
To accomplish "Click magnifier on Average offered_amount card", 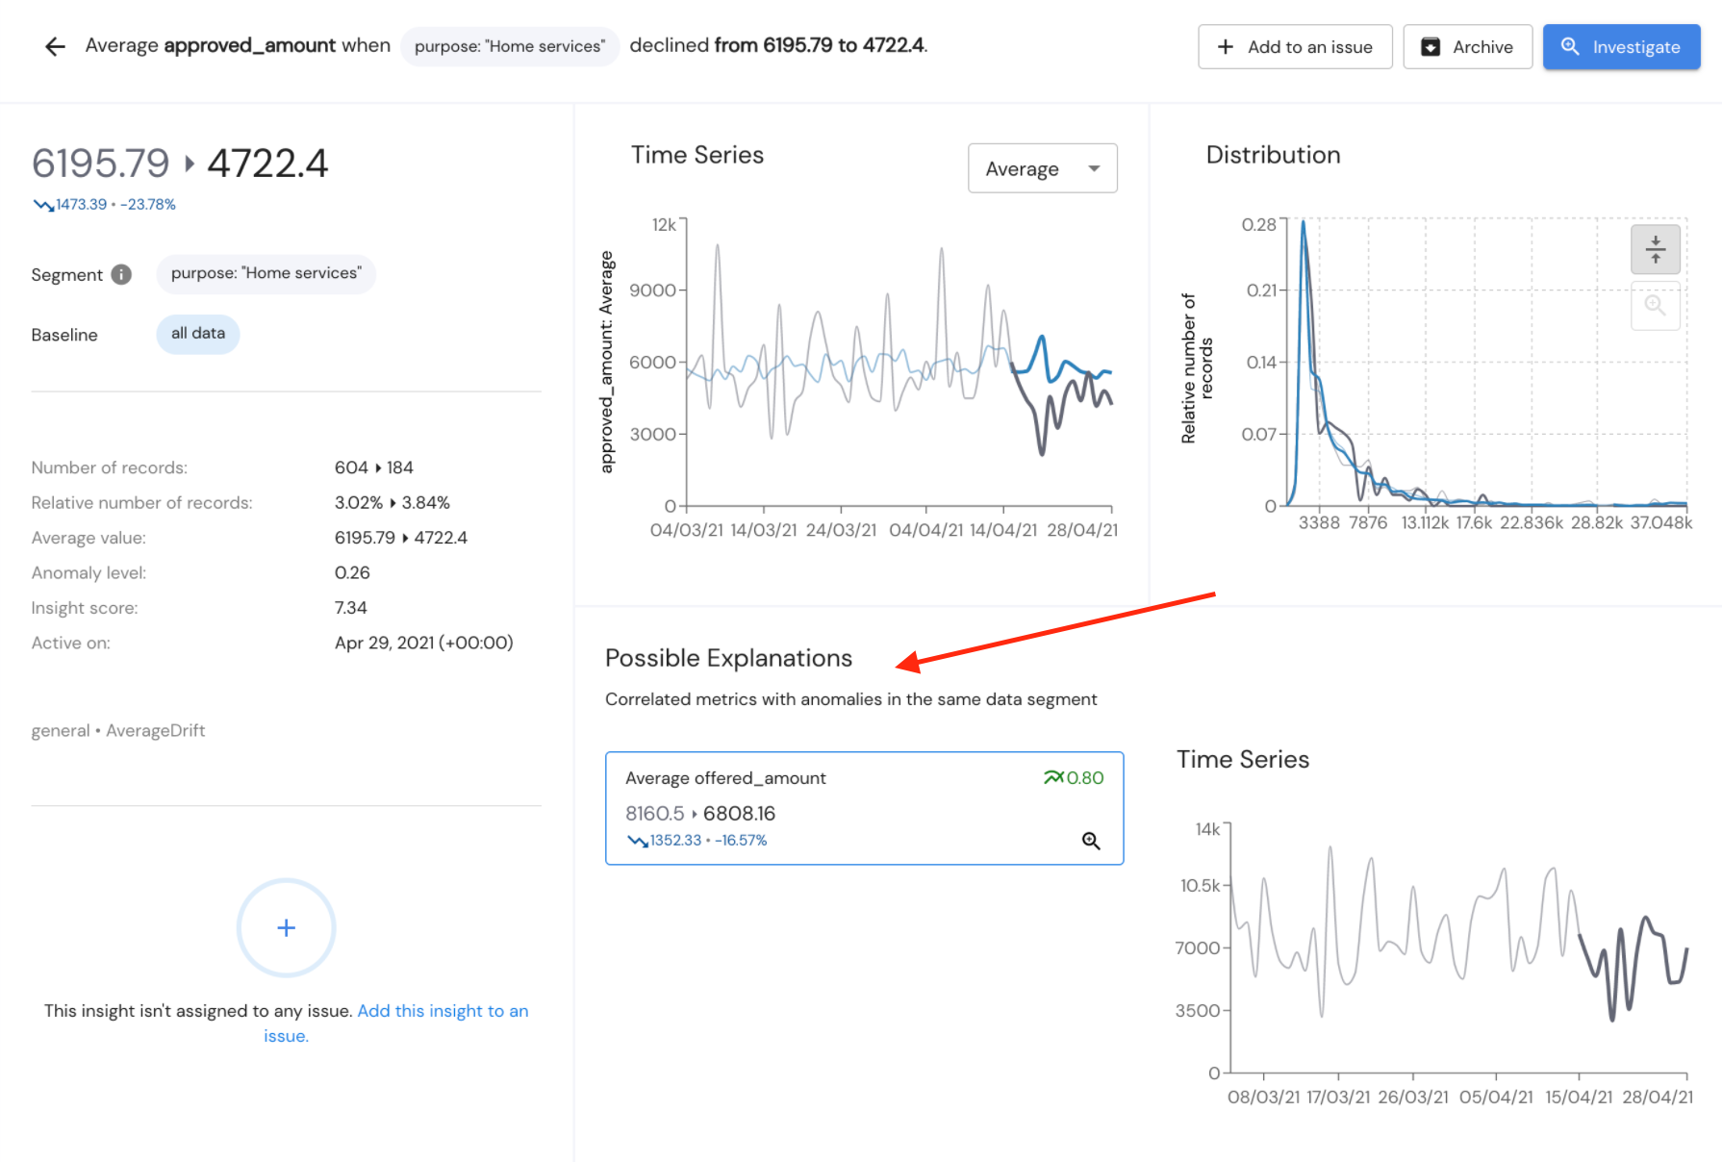I will tap(1090, 841).
